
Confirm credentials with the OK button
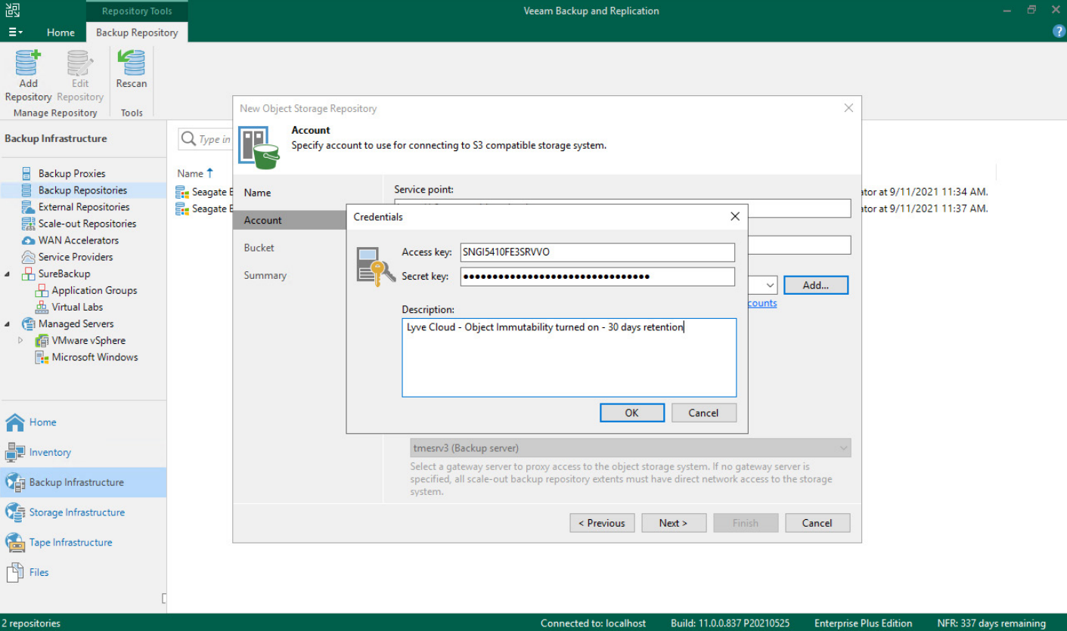pos(631,413)
